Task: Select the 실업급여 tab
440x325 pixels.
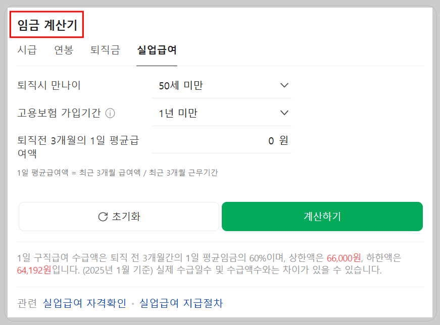Action: (x=157, y=51)
